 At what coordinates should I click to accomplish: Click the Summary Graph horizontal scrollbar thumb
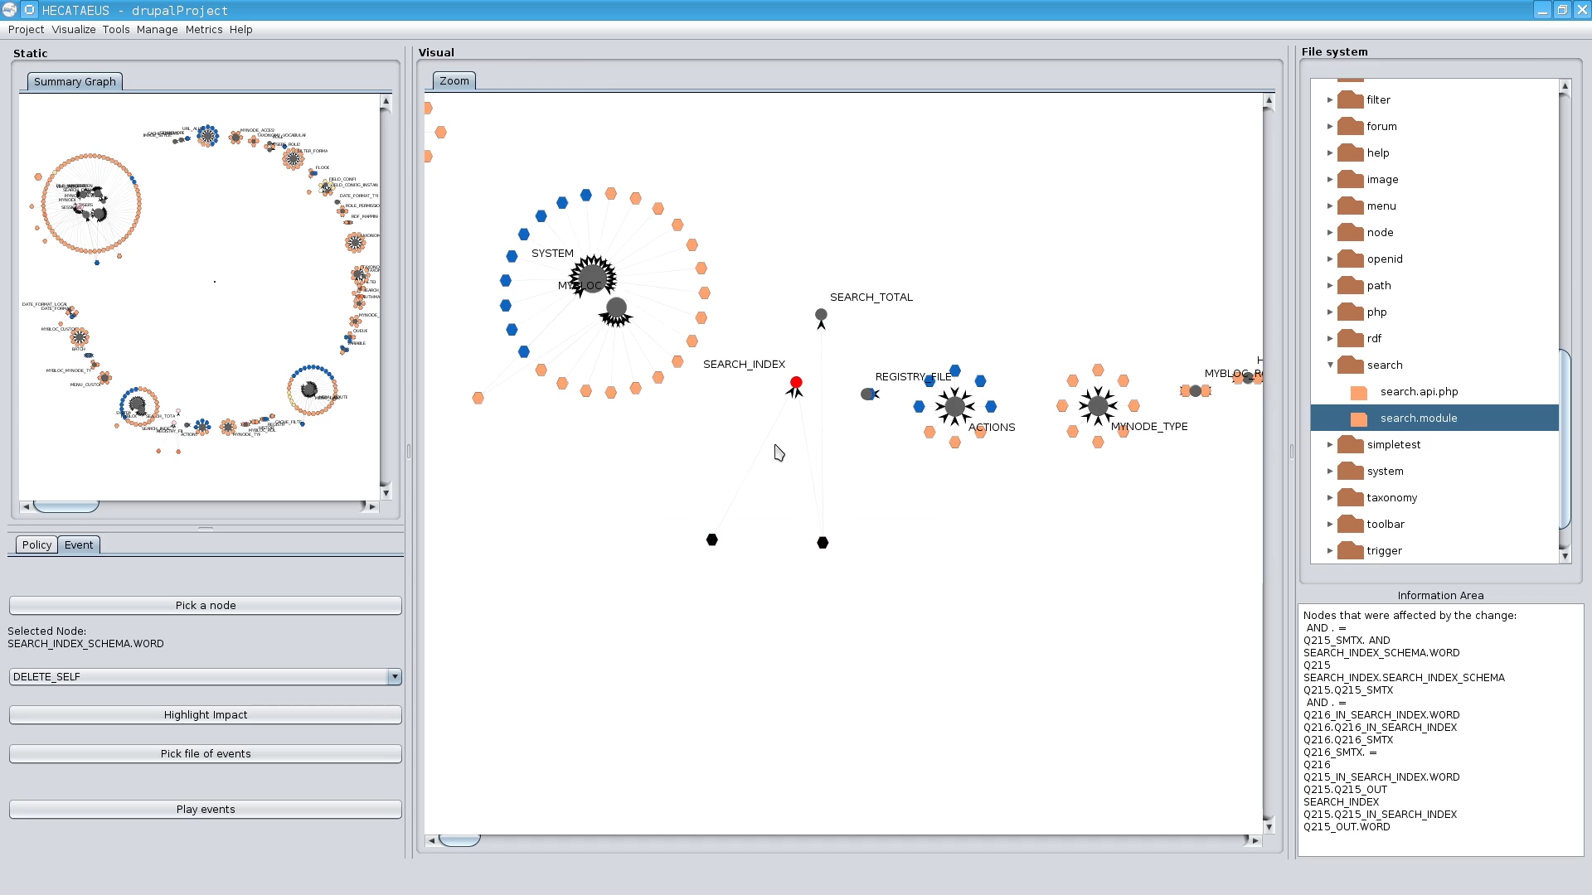[x=66, y=506]
